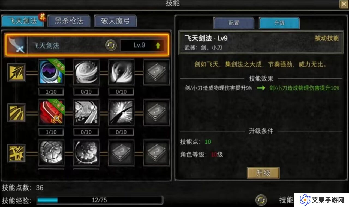Click the third row yellow category icon
Screen dimensions: 349x207
pos(16,153)
